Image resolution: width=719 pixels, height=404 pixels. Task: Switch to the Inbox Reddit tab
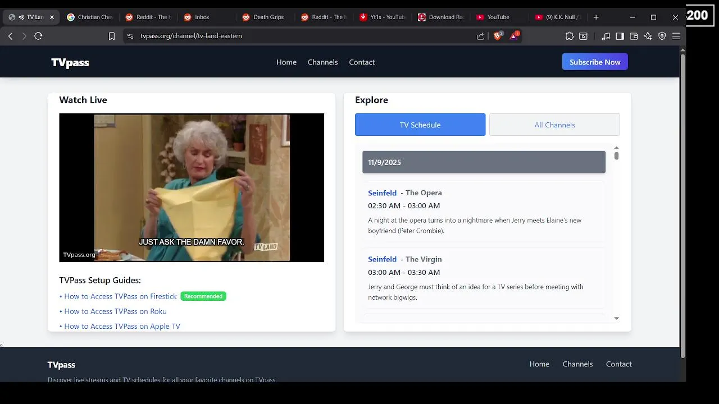(207, 17)
